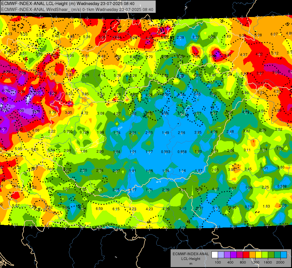Click the sky blue legend swatch

click(284, 255)
